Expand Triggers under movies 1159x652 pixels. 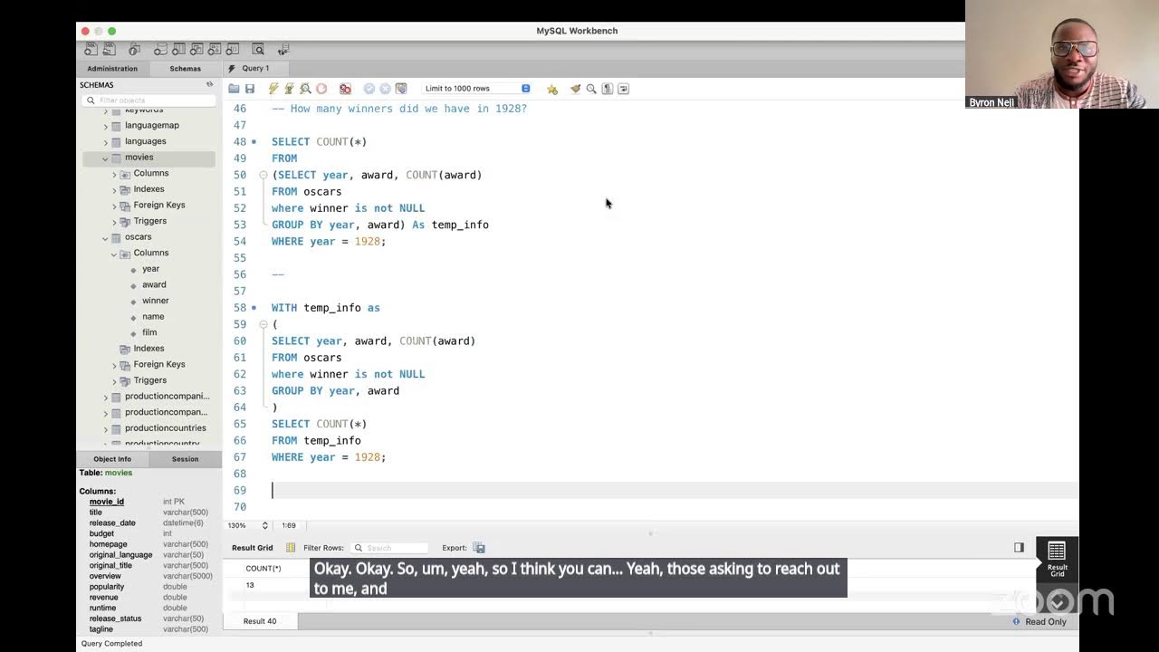pyautogui.click(x=115, y=222)
